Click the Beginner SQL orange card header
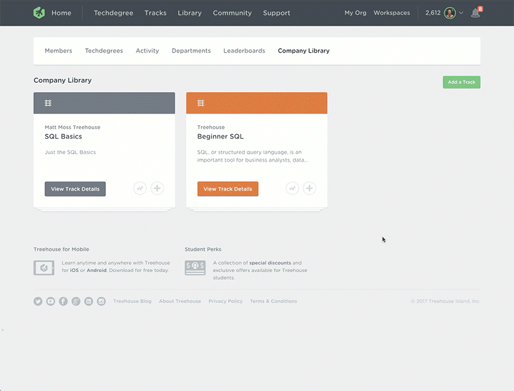This screenshot has height=391, width=514. tap(256, 103)
